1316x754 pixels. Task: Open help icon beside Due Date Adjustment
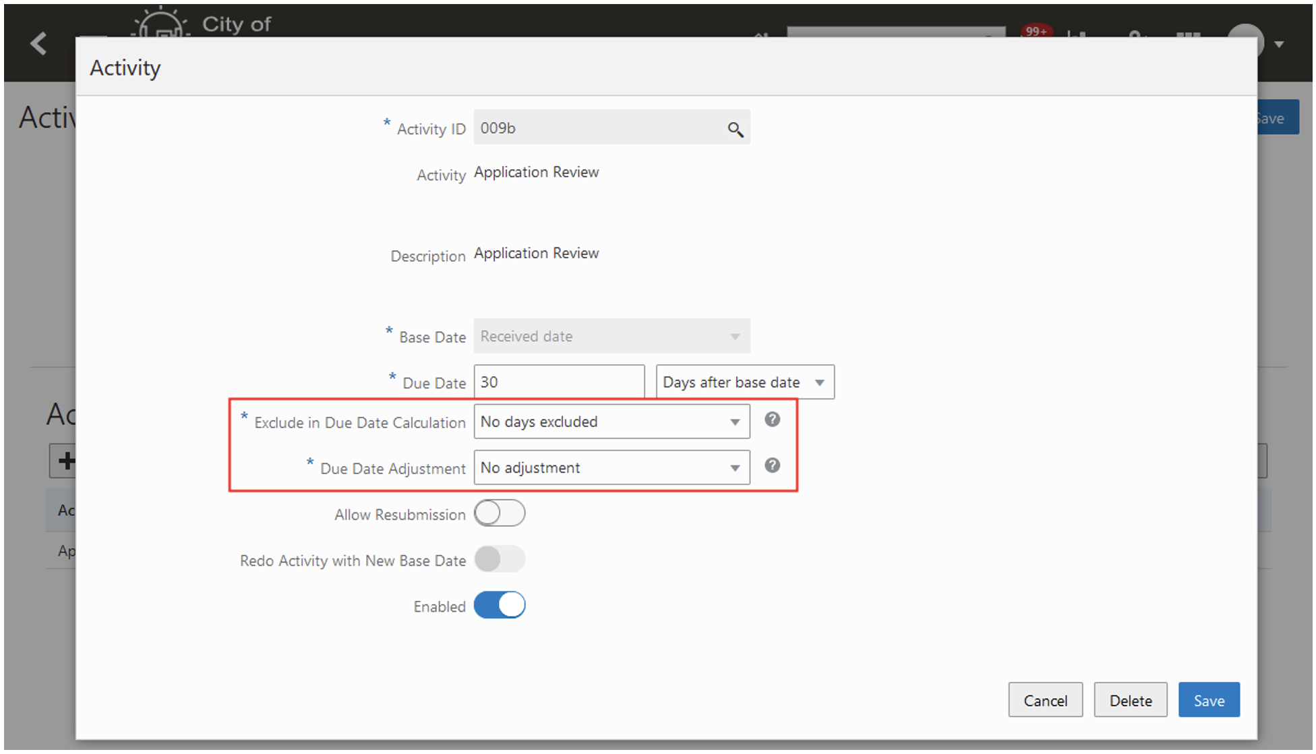pos(772,465)
